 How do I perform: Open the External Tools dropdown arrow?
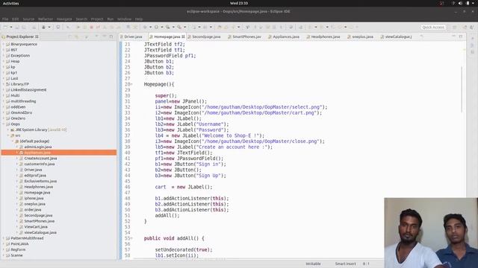point(184,27)
